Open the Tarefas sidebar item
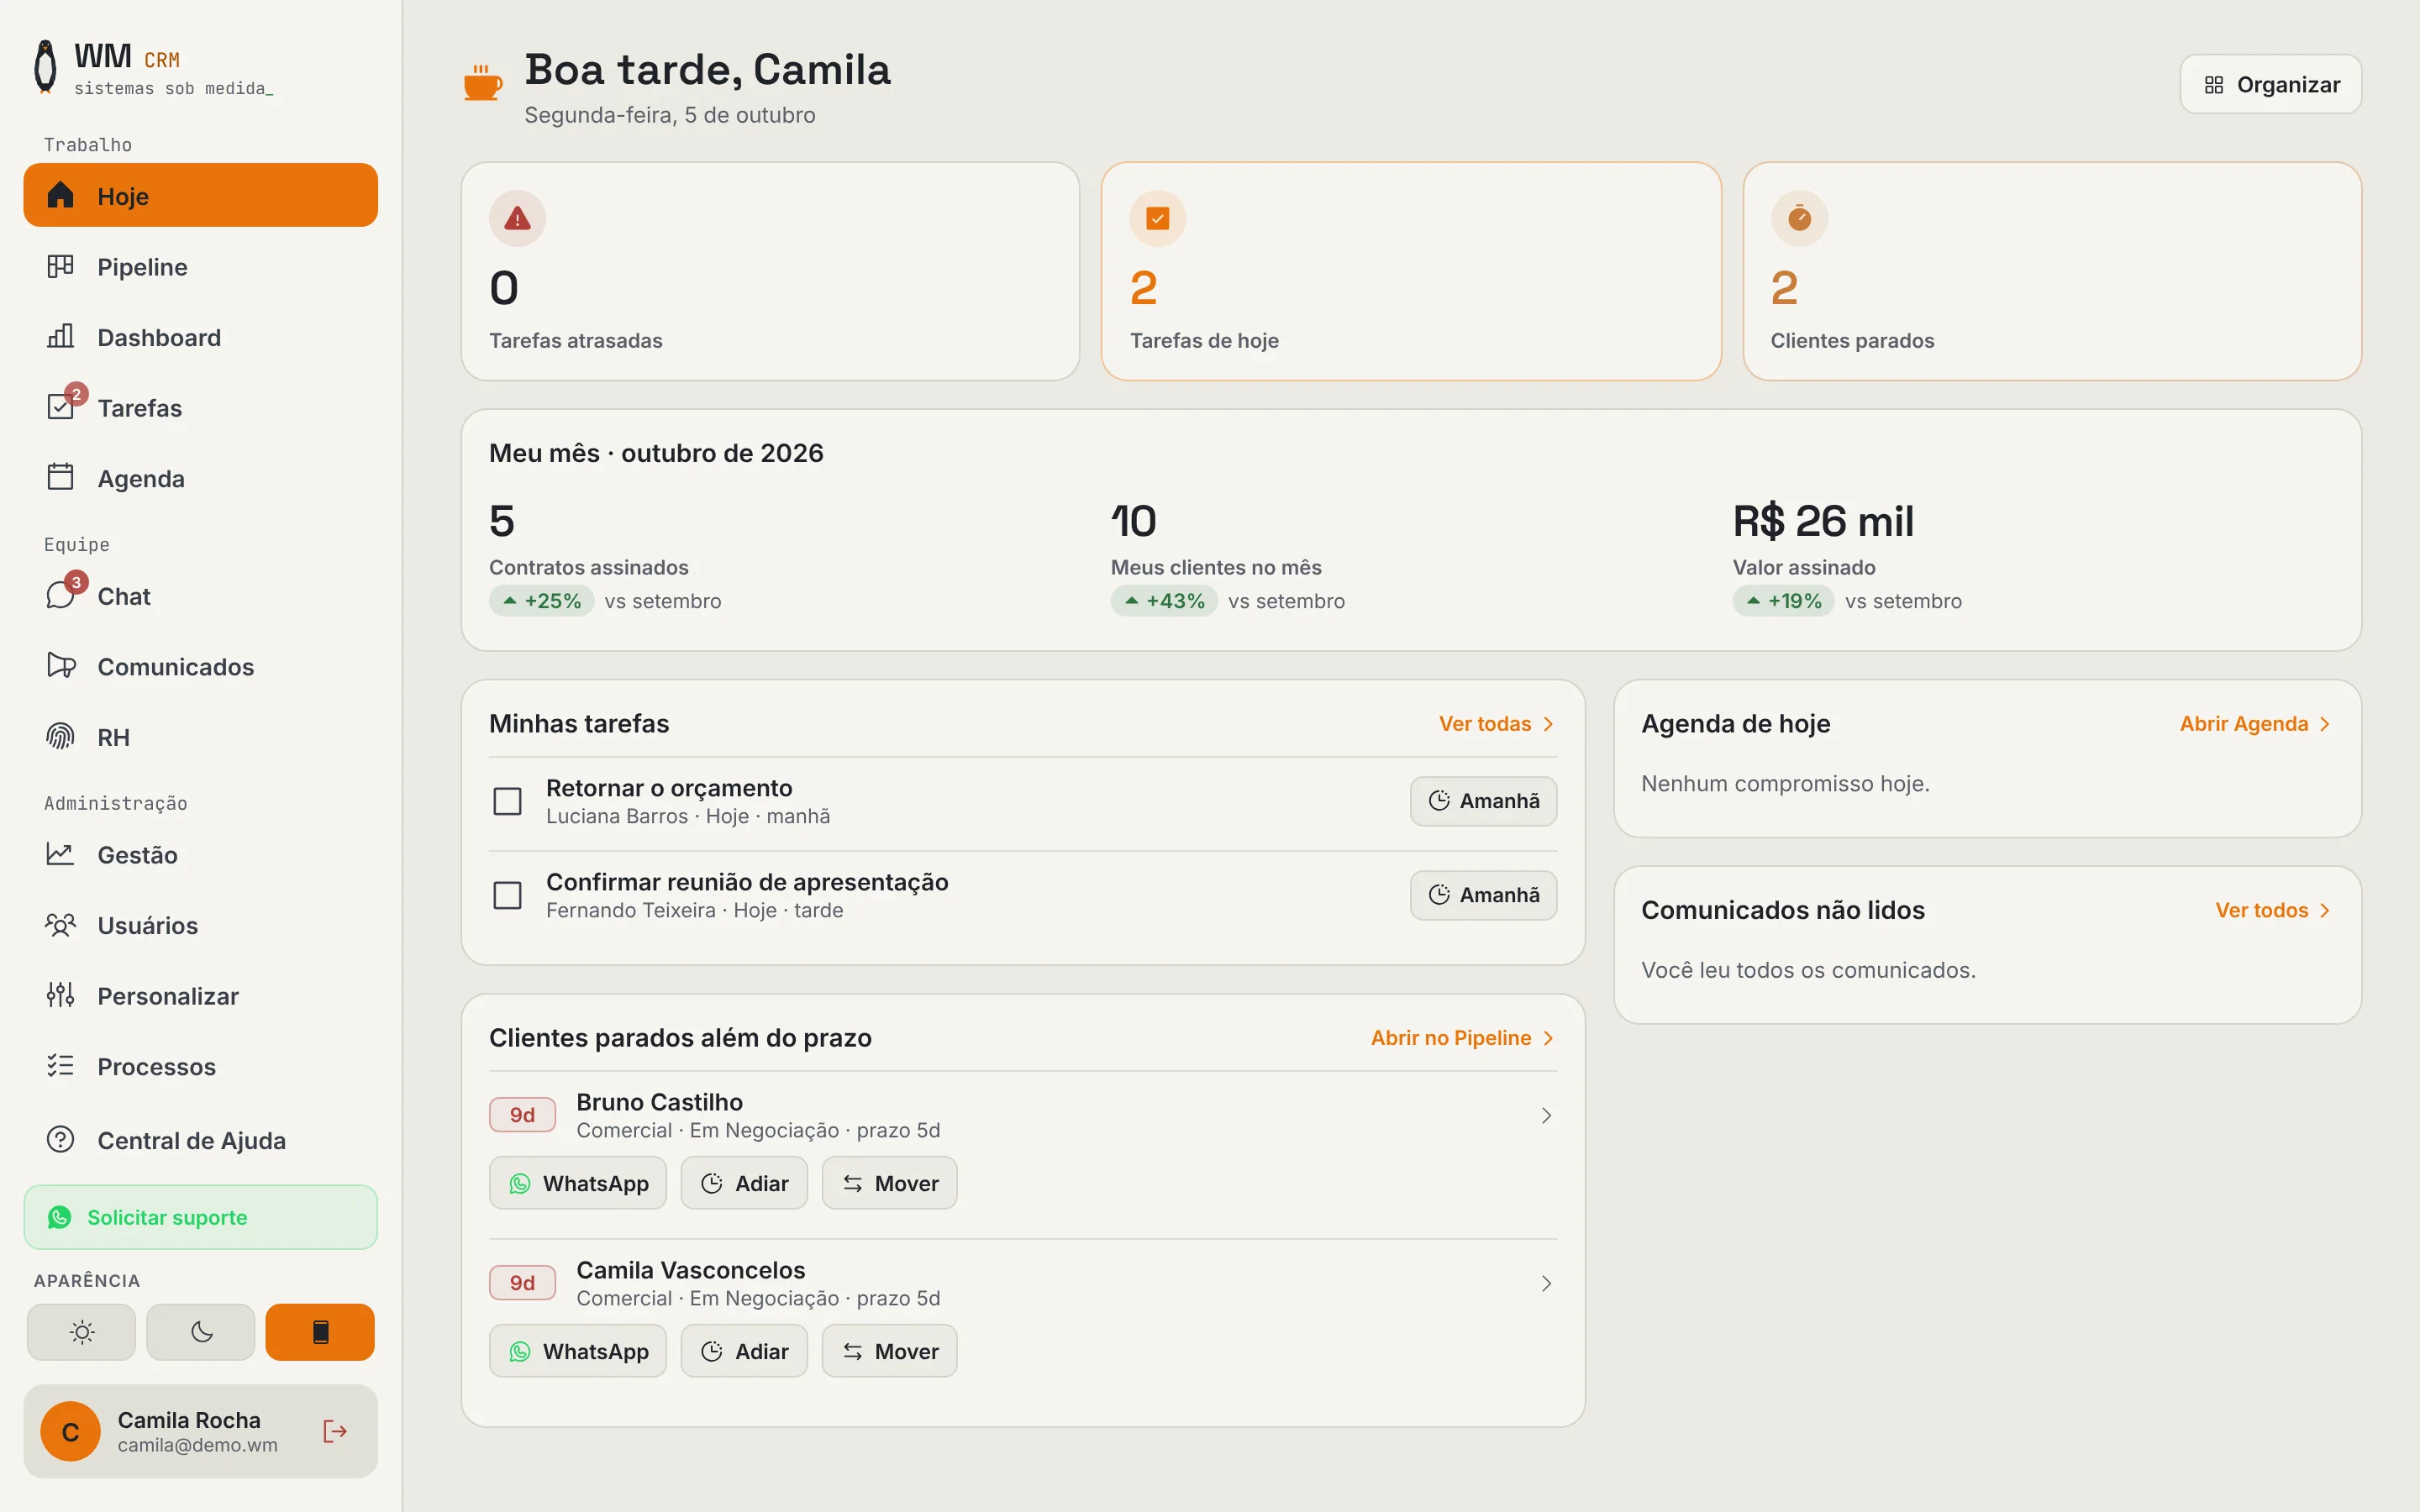The height and width of the screenshot is (1512, 2420). click(x=201, y=408)
